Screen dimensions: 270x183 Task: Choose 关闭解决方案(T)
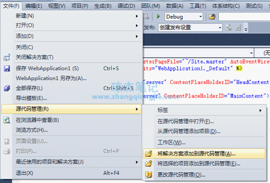pos(71,57)
